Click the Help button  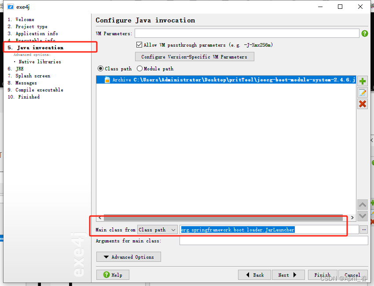[113, 275]
